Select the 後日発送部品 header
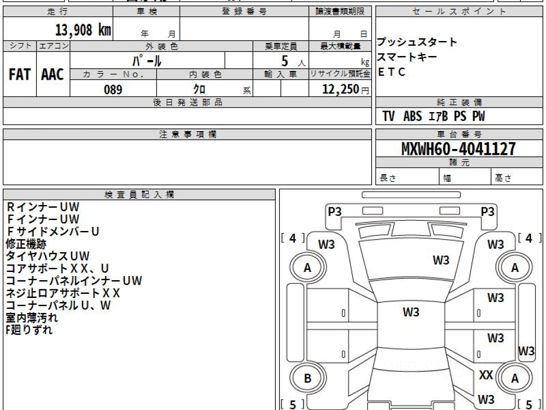 point(187,102)
